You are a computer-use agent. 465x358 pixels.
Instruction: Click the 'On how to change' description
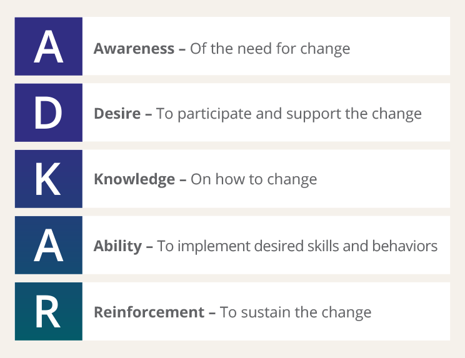pos(254,179)
